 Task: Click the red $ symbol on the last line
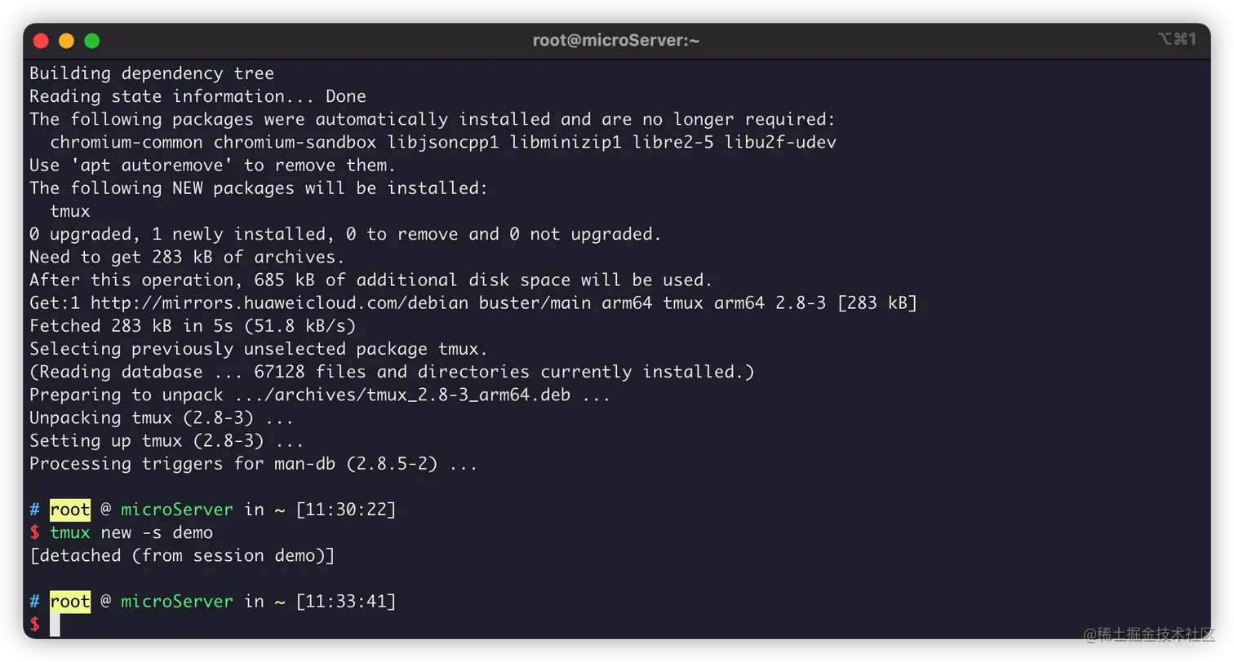pyautogui.click(x=34, y=624)
